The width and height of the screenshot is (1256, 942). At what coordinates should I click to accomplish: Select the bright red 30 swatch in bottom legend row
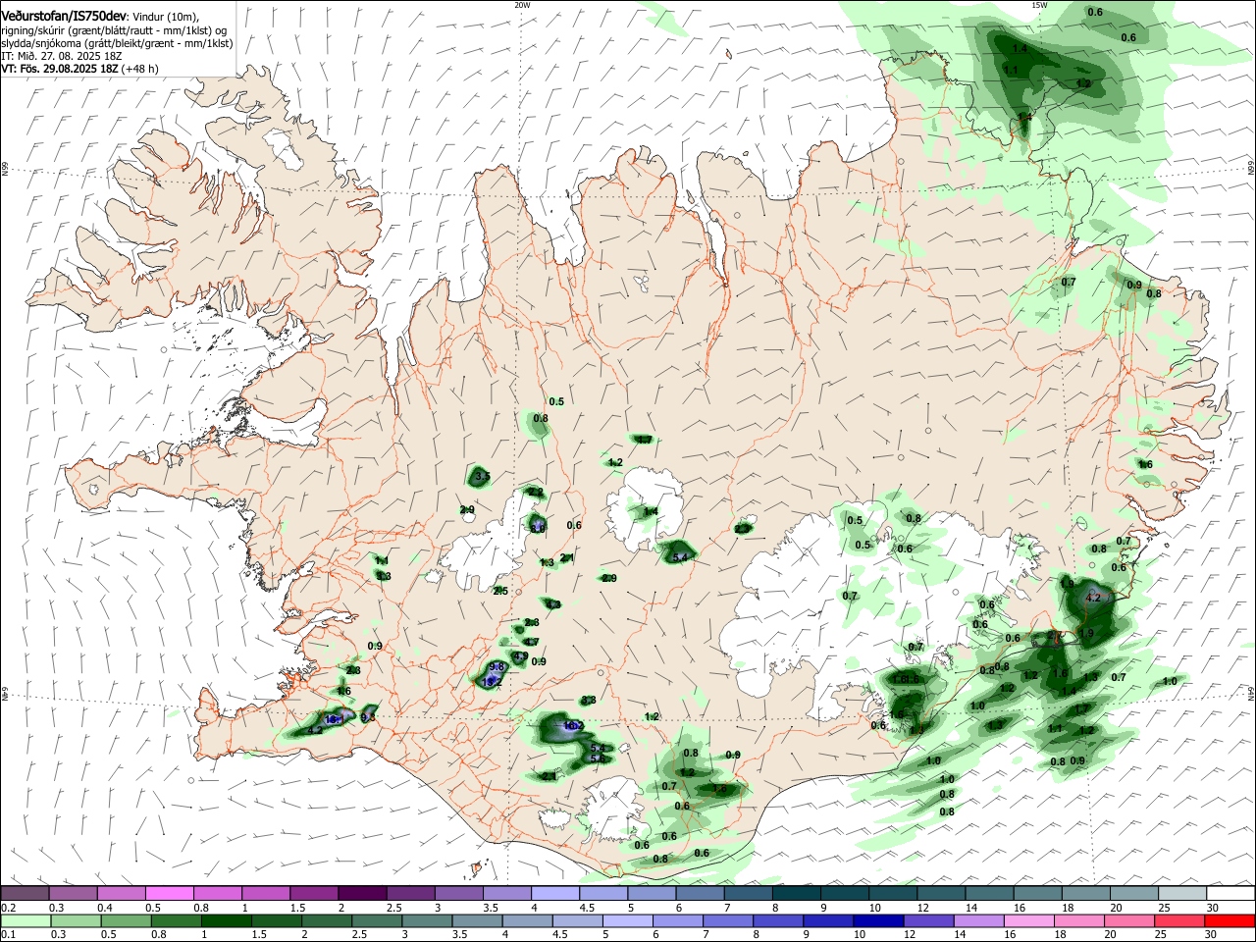coord(1230,920)
